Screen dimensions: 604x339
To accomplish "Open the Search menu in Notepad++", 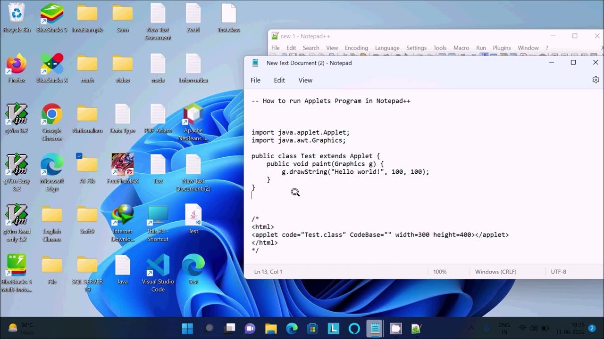I will click(x=311, y=48).
